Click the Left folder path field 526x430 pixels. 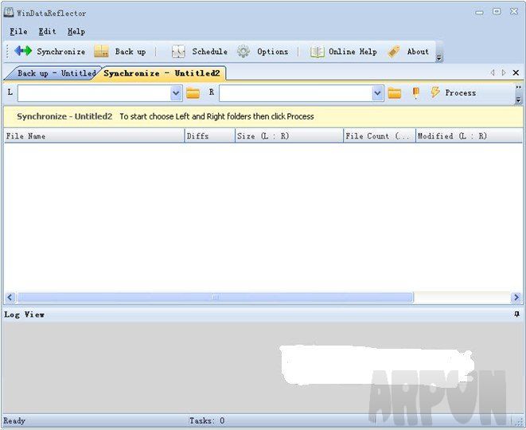(94, 93)
